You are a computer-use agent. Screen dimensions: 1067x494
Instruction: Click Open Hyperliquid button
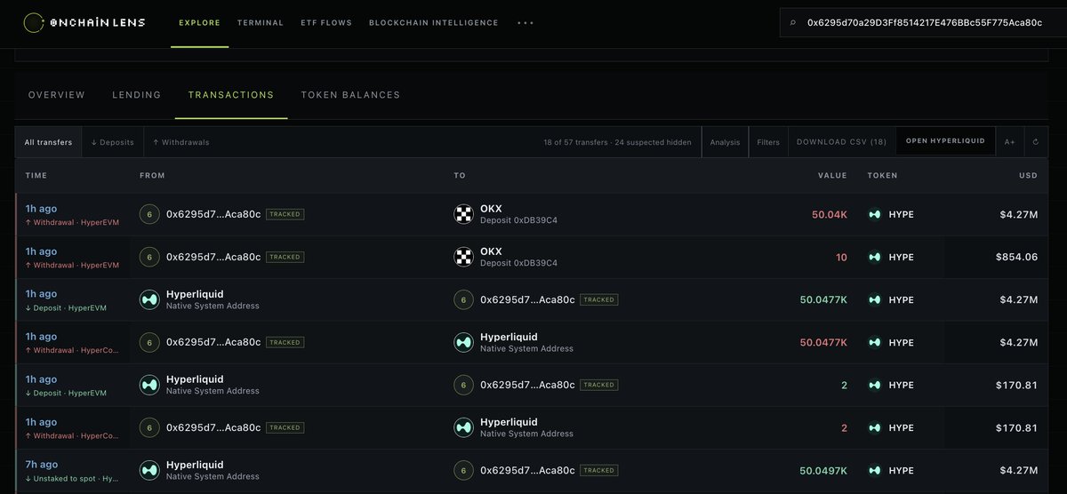tap(945, 142)
